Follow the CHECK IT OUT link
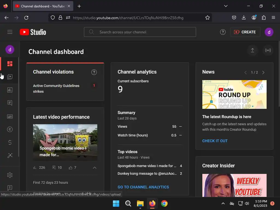 click(x=215, y=141)
